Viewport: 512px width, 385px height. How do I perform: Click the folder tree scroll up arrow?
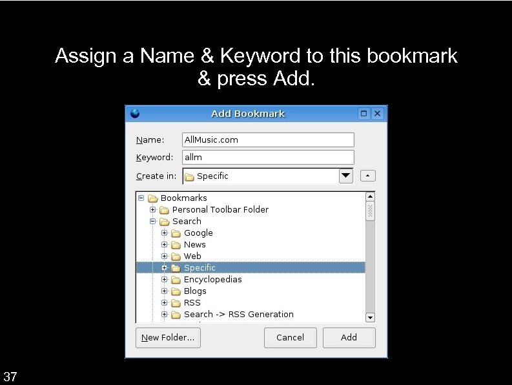(x=370, y=196)
